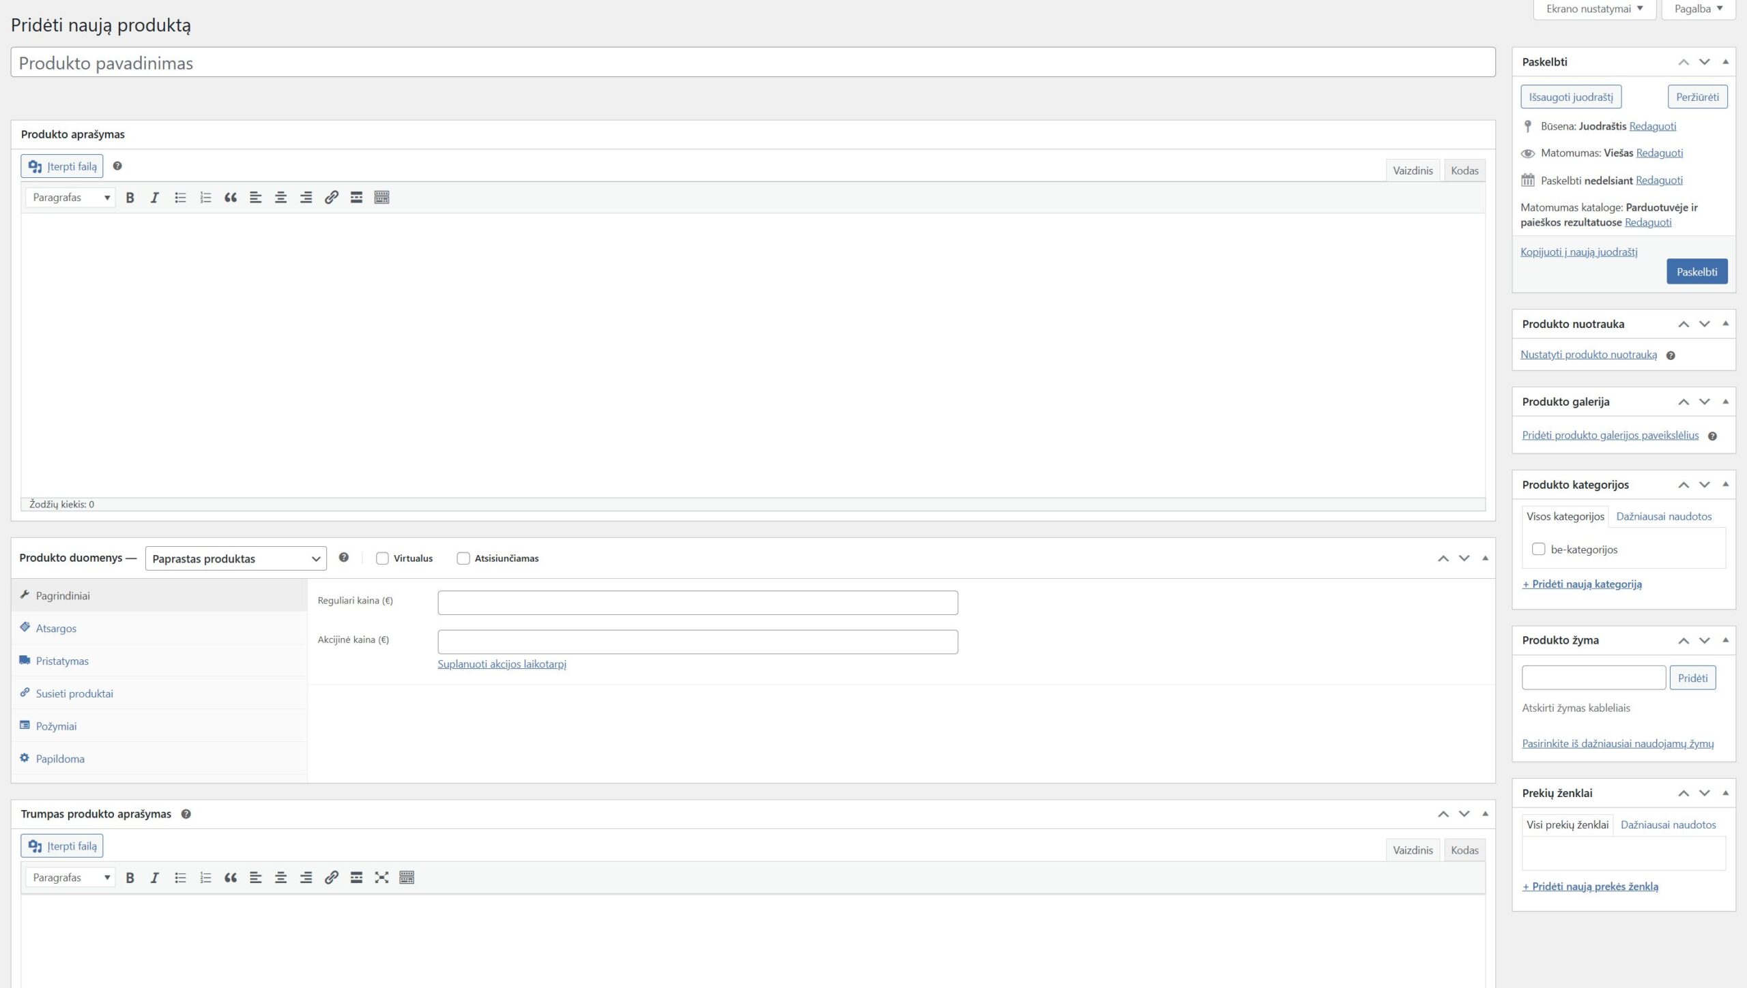Tick the be-kategorijos category checkbox
The image size is (1747, 988).
click(x=1538, y=550)
